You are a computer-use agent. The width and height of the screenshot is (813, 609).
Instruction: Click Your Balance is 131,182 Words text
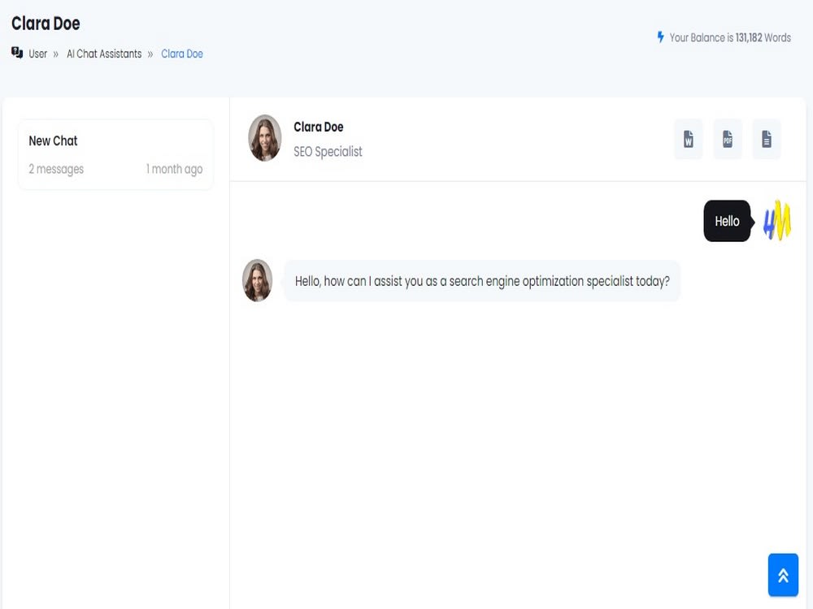(x=730, y=38)
